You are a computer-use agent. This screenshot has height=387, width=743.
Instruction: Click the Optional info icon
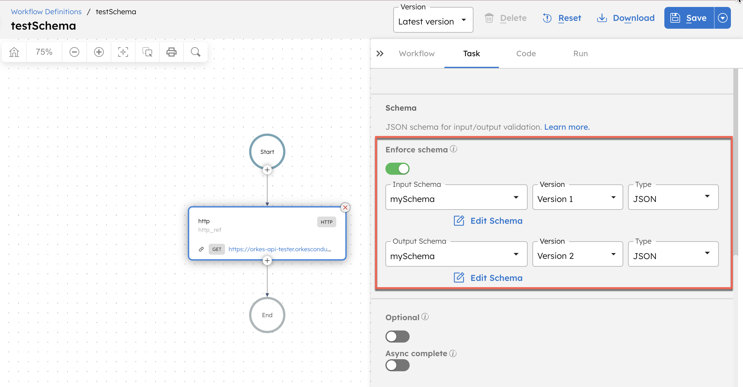[x=425, y=317]
